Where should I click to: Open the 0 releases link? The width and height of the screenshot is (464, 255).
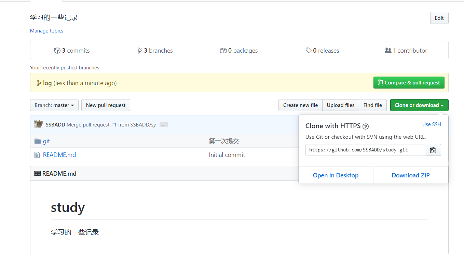pyautogui.click(x=323, y=51)
